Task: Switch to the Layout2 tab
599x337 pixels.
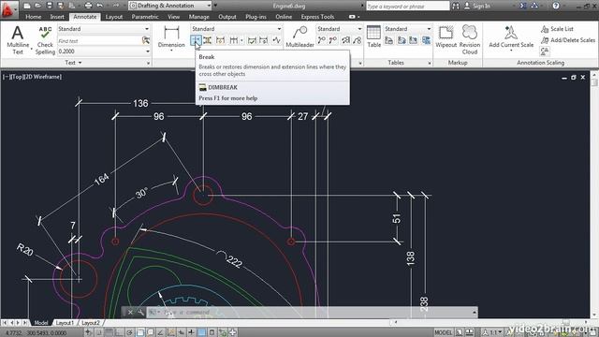Action: [90, 323]
